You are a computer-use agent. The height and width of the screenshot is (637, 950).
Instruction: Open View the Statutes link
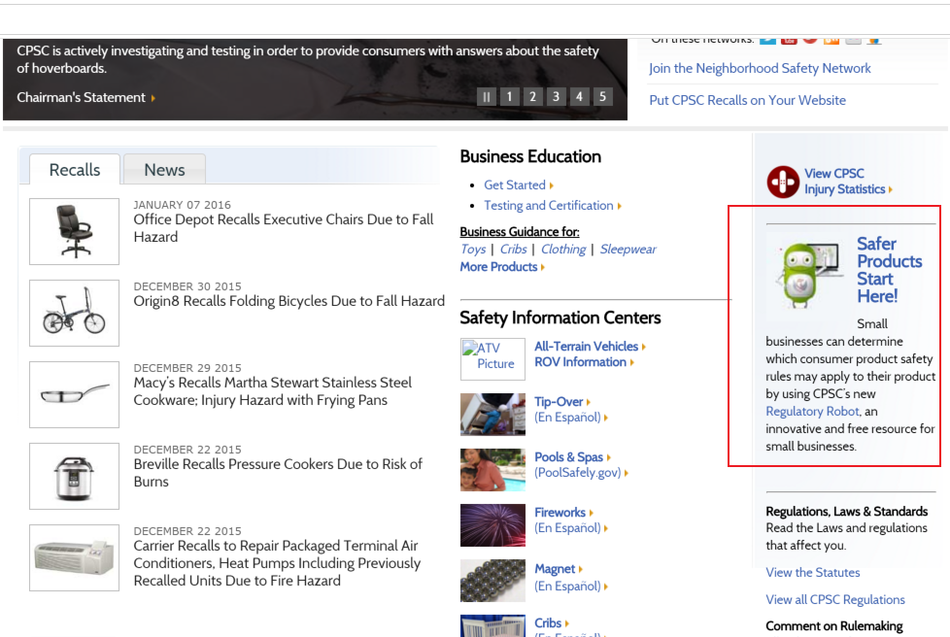812,573
